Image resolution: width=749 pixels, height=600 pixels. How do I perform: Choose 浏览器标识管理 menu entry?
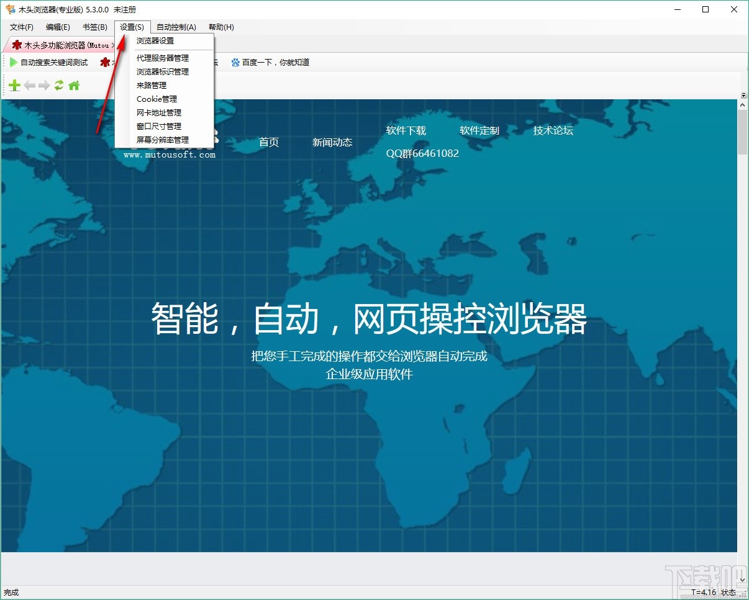click(x=165, y=72)
